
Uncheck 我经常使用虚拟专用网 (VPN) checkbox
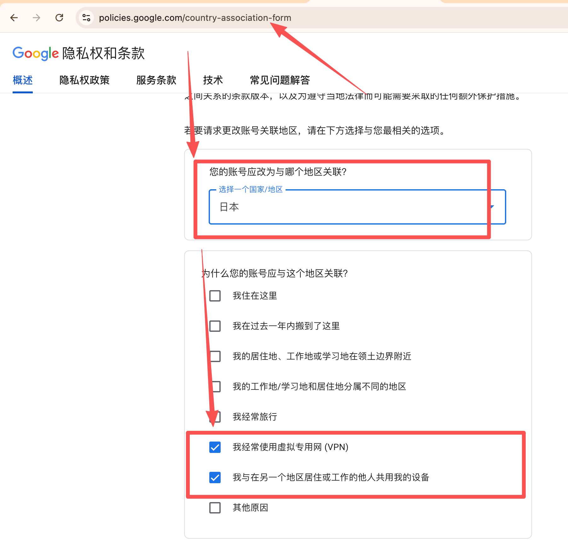215,447
